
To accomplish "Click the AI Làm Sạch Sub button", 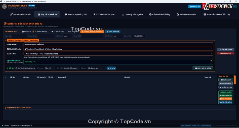I will 226,87.
